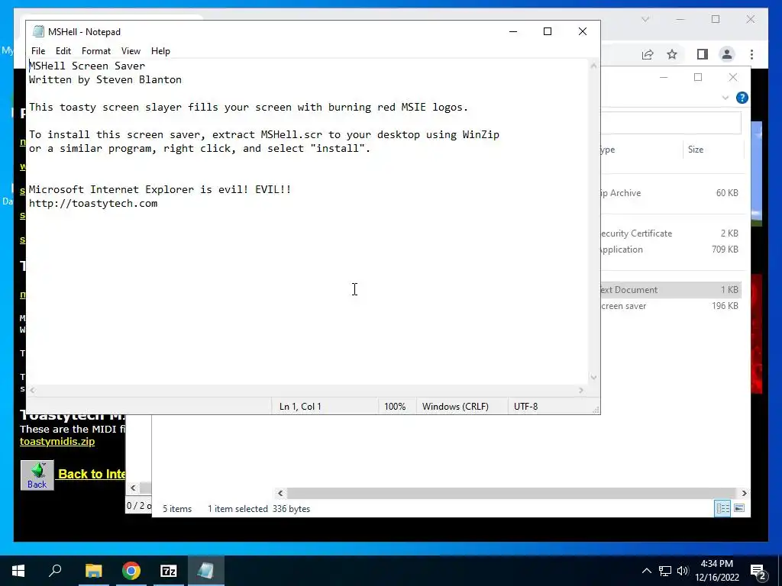Open volume speaker tray icon
The height and width of the screenshot is (586, 782).
coord(683,571)
